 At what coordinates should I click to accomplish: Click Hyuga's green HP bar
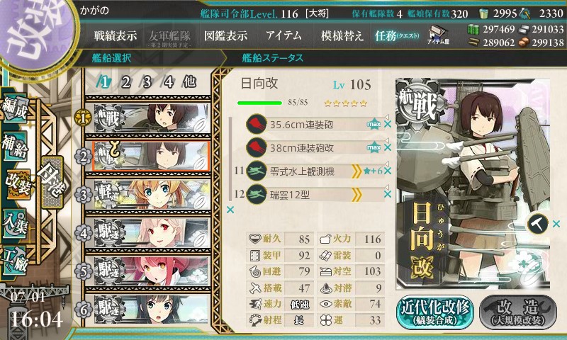(x=259, y=103)
